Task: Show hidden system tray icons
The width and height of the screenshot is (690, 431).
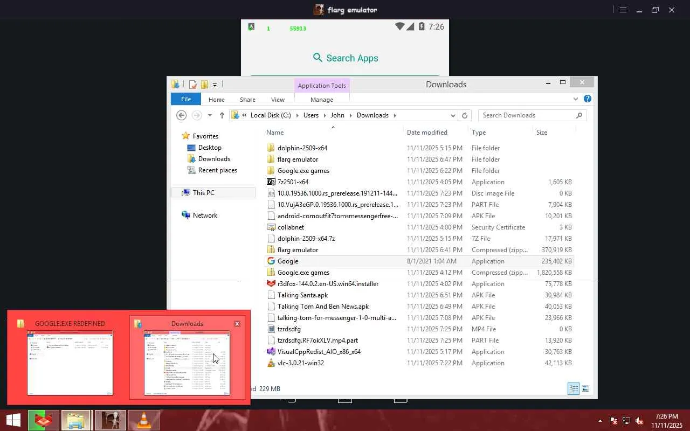Action: tap(600, 421)
